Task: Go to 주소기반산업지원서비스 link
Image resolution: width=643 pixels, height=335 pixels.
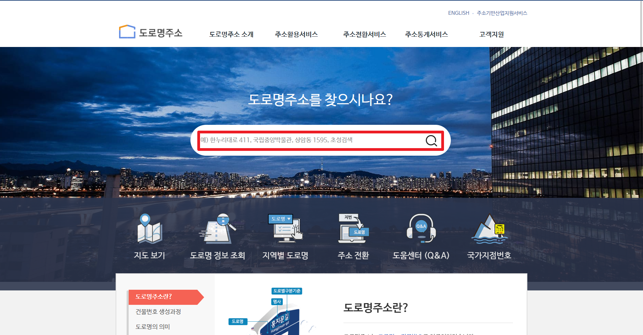Action: (502, 13)
